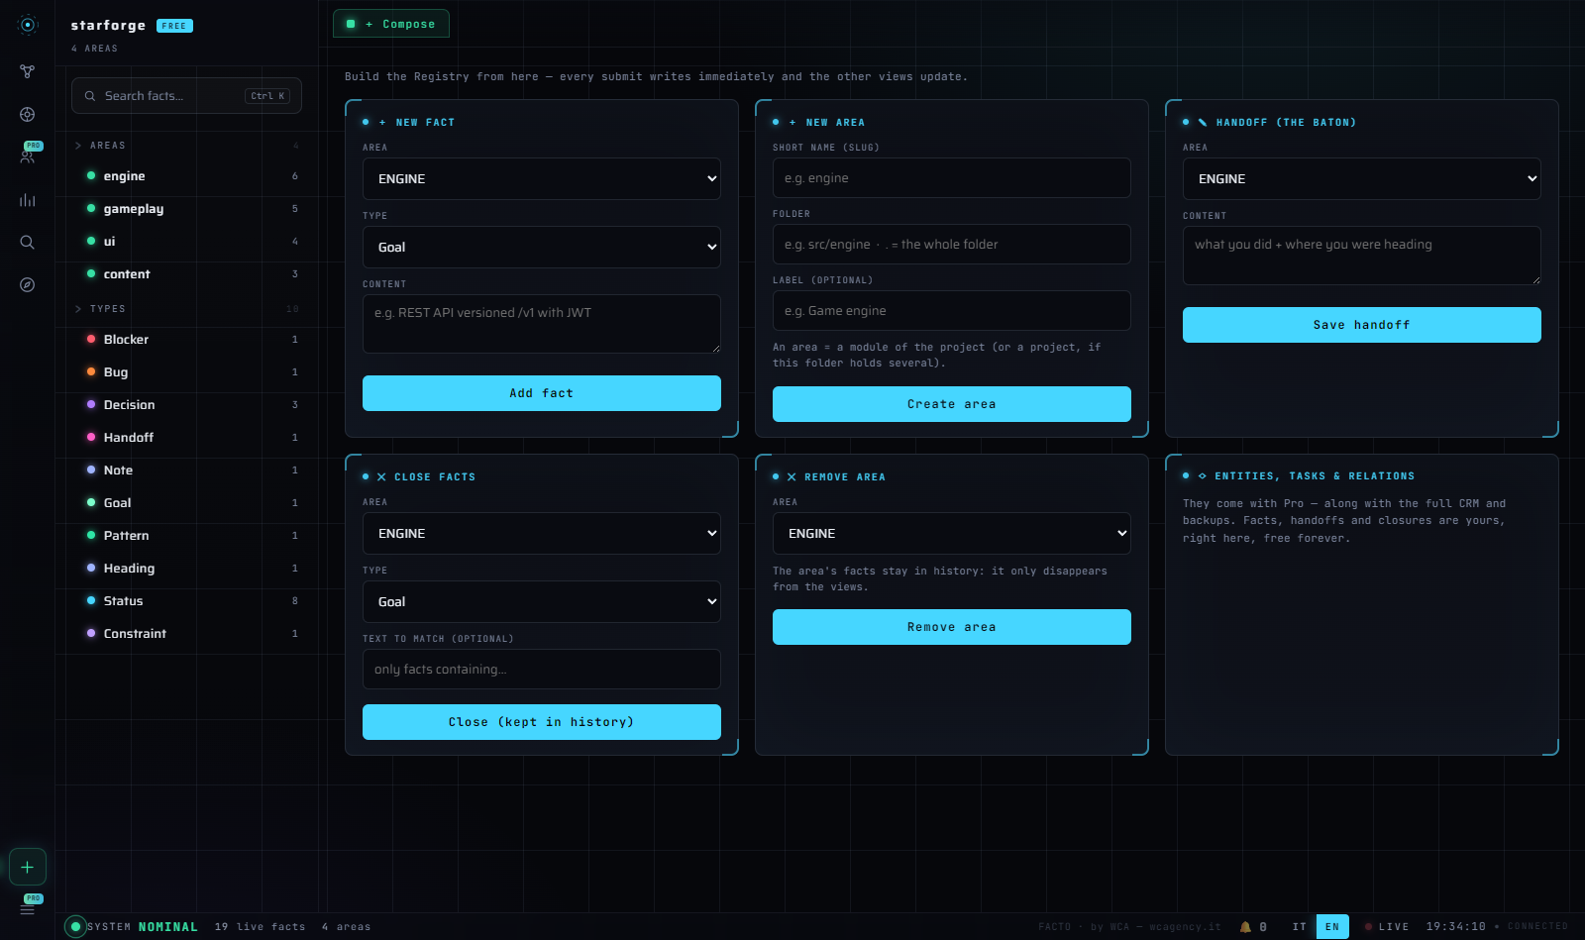The image size is (1585, 940).
Task: Open the Type dropdown in New Fact
Action: [x=542, y=248]
